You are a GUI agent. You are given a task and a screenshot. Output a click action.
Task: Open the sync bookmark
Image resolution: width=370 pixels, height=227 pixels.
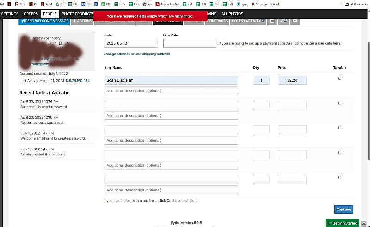[x=242, y=4]
